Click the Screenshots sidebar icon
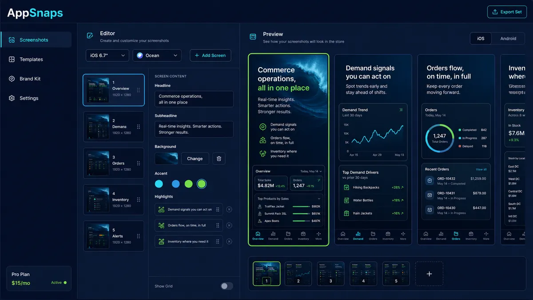This screenshot has width=533, height=300. pos(12,40)
